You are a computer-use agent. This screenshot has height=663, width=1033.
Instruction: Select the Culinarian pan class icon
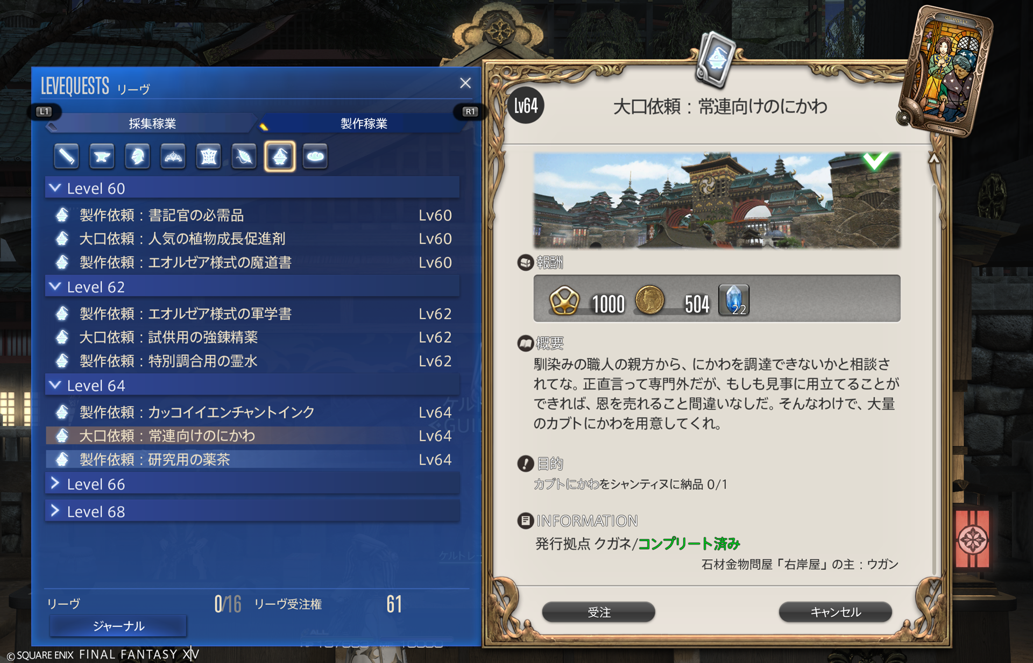[315, 156]
